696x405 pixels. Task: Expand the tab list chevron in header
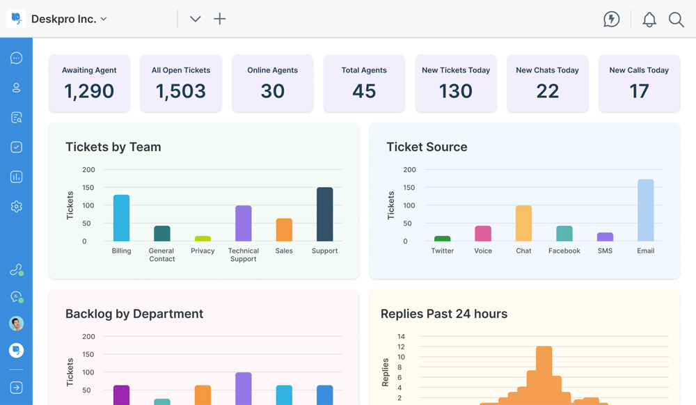coord(196,19)
